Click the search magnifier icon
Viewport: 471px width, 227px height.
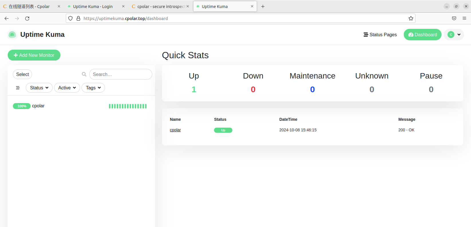pyautogui.click(x=84, y=74)
